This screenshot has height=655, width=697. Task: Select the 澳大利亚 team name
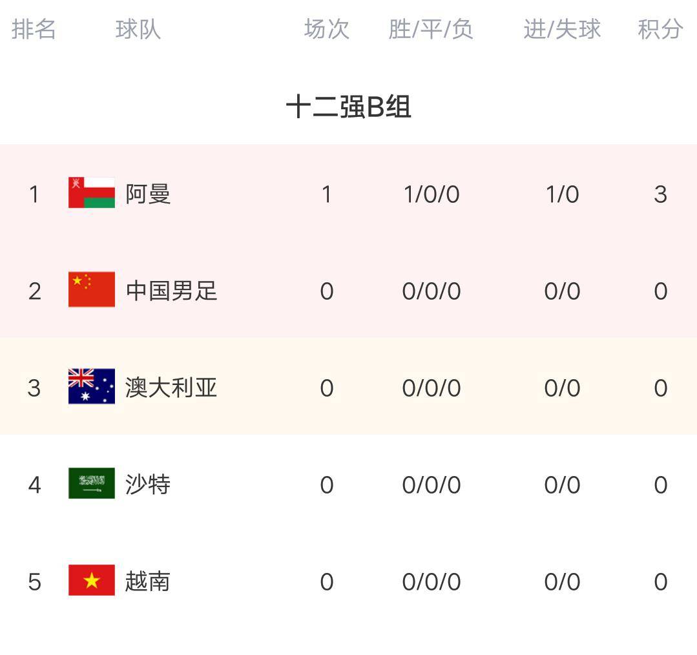click(171, 388)
